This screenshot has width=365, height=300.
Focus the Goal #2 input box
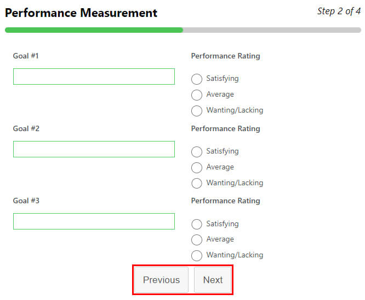[94, 149]
